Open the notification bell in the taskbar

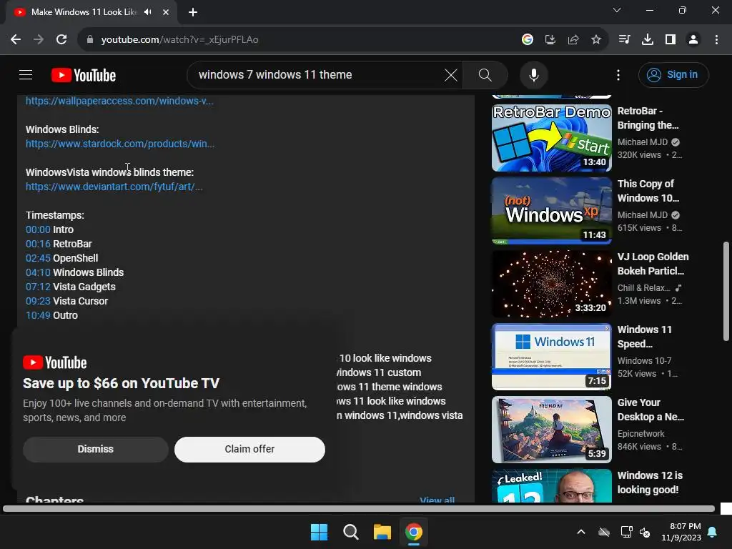[713, 532]
